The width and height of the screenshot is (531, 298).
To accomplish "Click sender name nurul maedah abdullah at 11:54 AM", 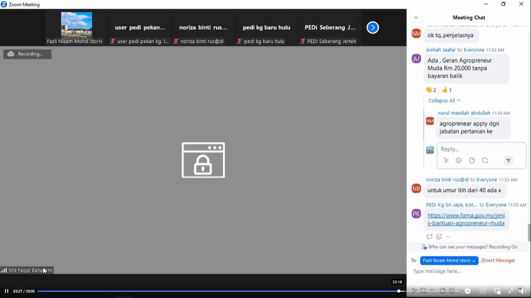I will click(x=464, y=113).
